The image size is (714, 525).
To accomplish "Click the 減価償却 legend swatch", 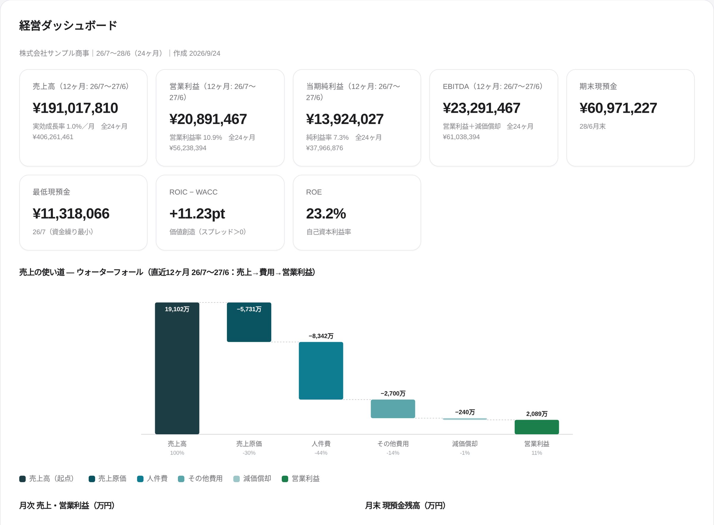I will coord(237,479).
